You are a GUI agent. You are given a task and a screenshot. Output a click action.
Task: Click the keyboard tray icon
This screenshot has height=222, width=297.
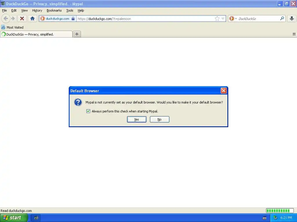pos(265,218)
